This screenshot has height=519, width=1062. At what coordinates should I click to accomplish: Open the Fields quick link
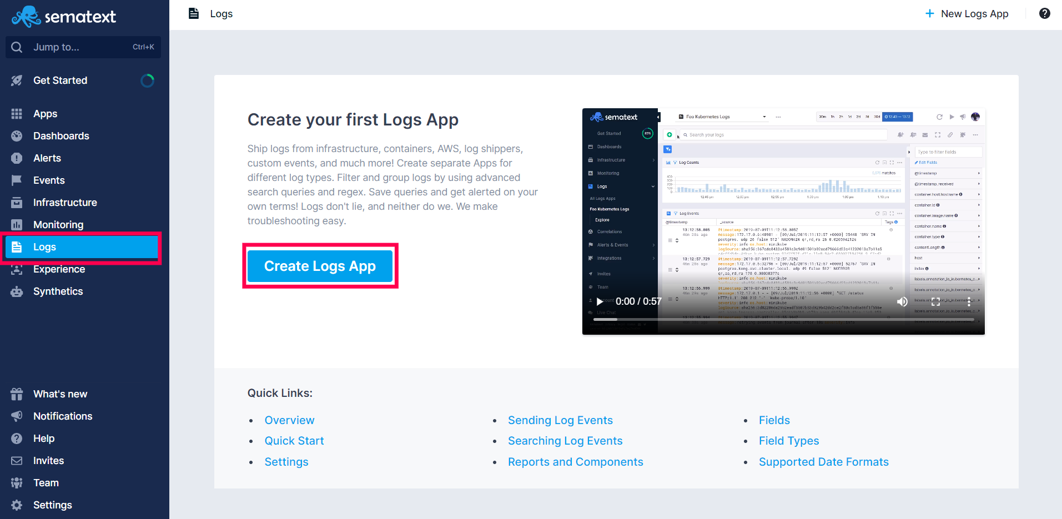pyautogui.click(x=774, y=420)
